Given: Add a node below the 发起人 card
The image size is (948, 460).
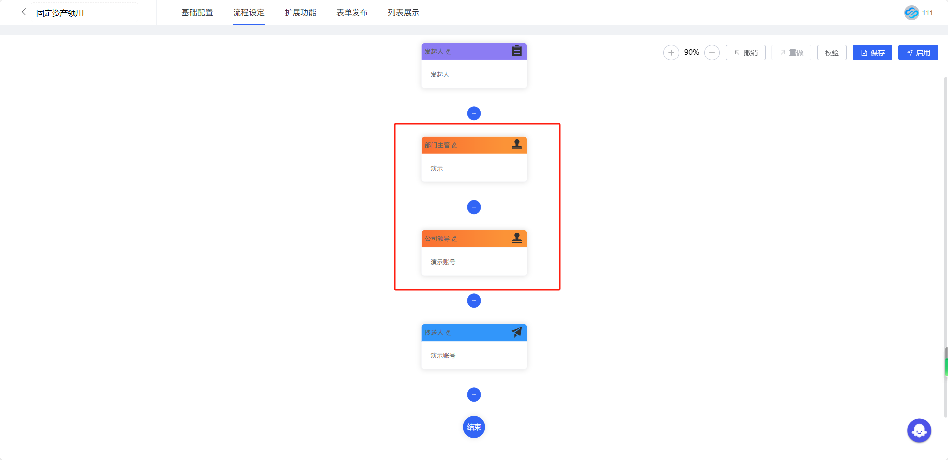Looking at the screenshot, I should tap(474, 114).
